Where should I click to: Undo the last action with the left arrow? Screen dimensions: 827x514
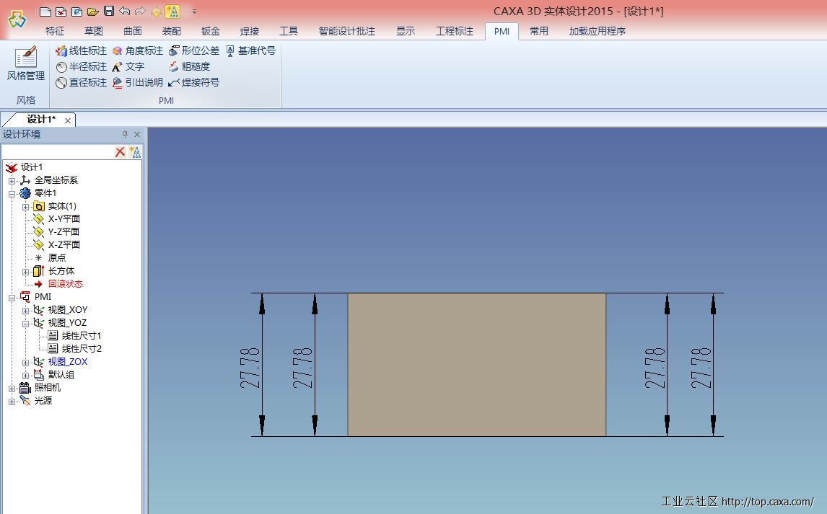(124, 11)
